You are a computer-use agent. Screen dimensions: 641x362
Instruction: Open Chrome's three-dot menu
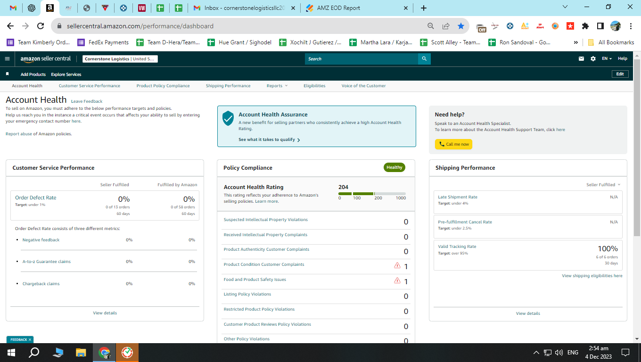[630, 26]
